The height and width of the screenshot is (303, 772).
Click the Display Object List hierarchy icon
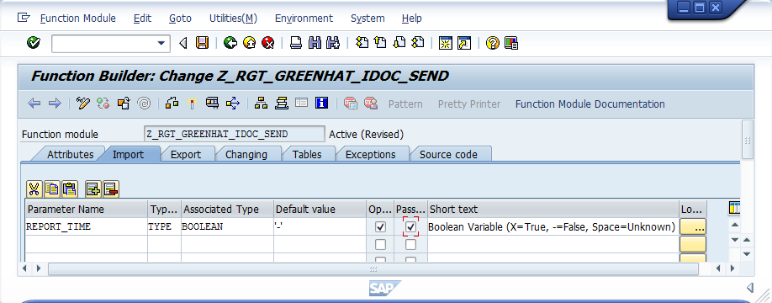261,103
